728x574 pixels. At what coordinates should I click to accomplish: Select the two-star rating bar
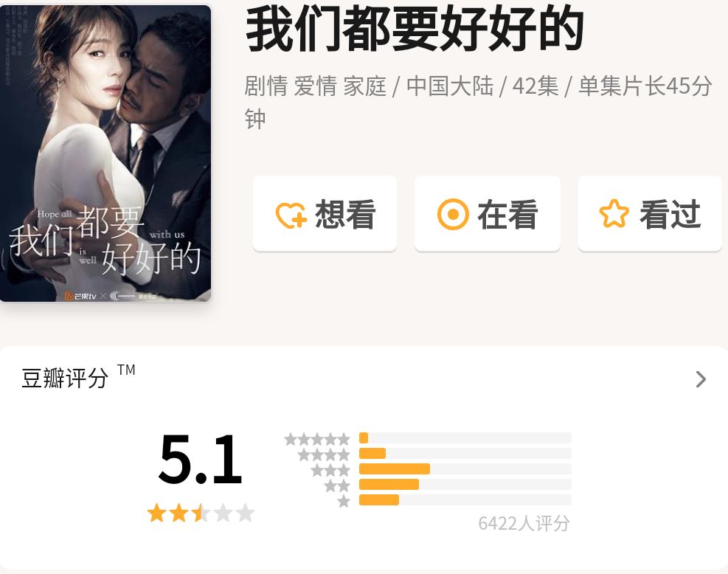[465, 485]
